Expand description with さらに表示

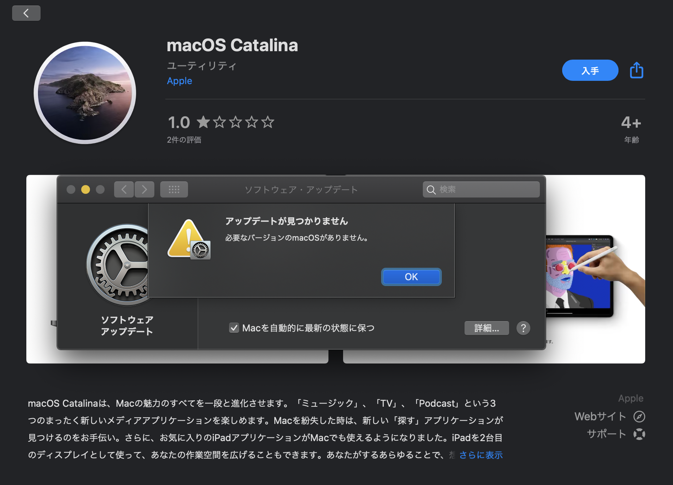481,455
